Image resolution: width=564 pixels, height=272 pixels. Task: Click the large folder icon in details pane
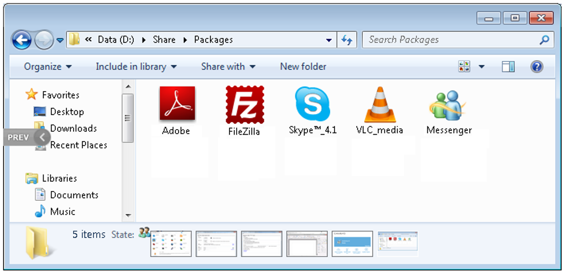click(x=40, y=242)
